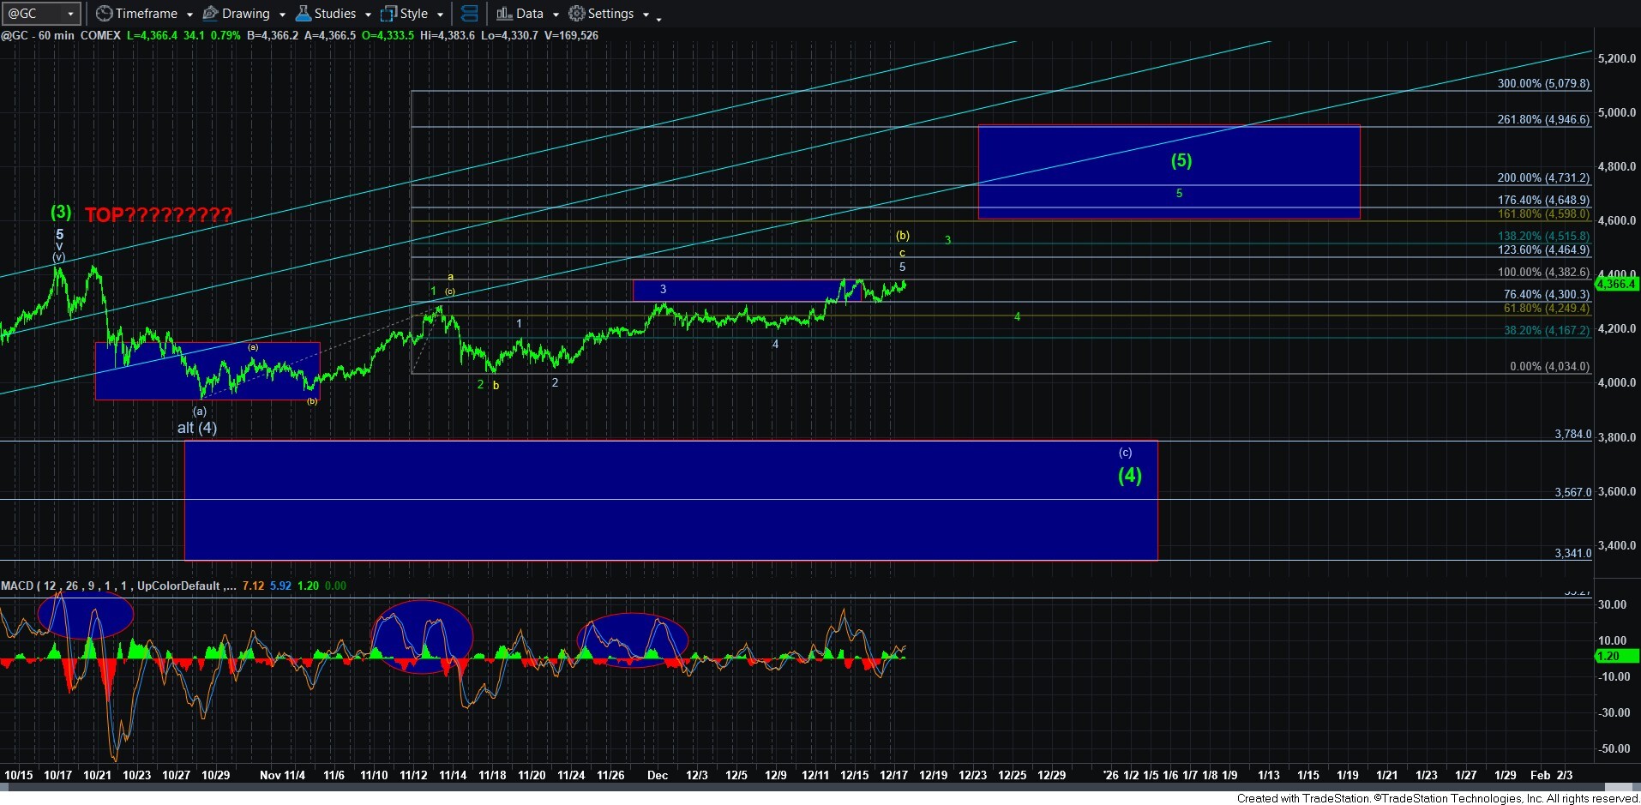This screenshot has height=805, width=1641.
Task: Expand the @GC symbol dropdown
Action: [x=70, y=14]
